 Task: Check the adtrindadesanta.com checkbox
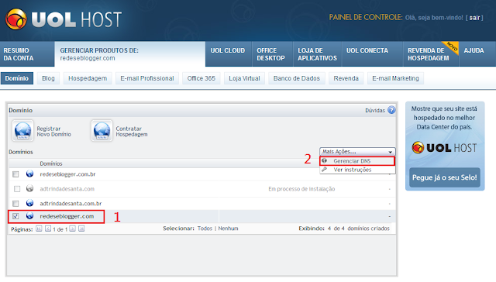(x=17, y=189)
